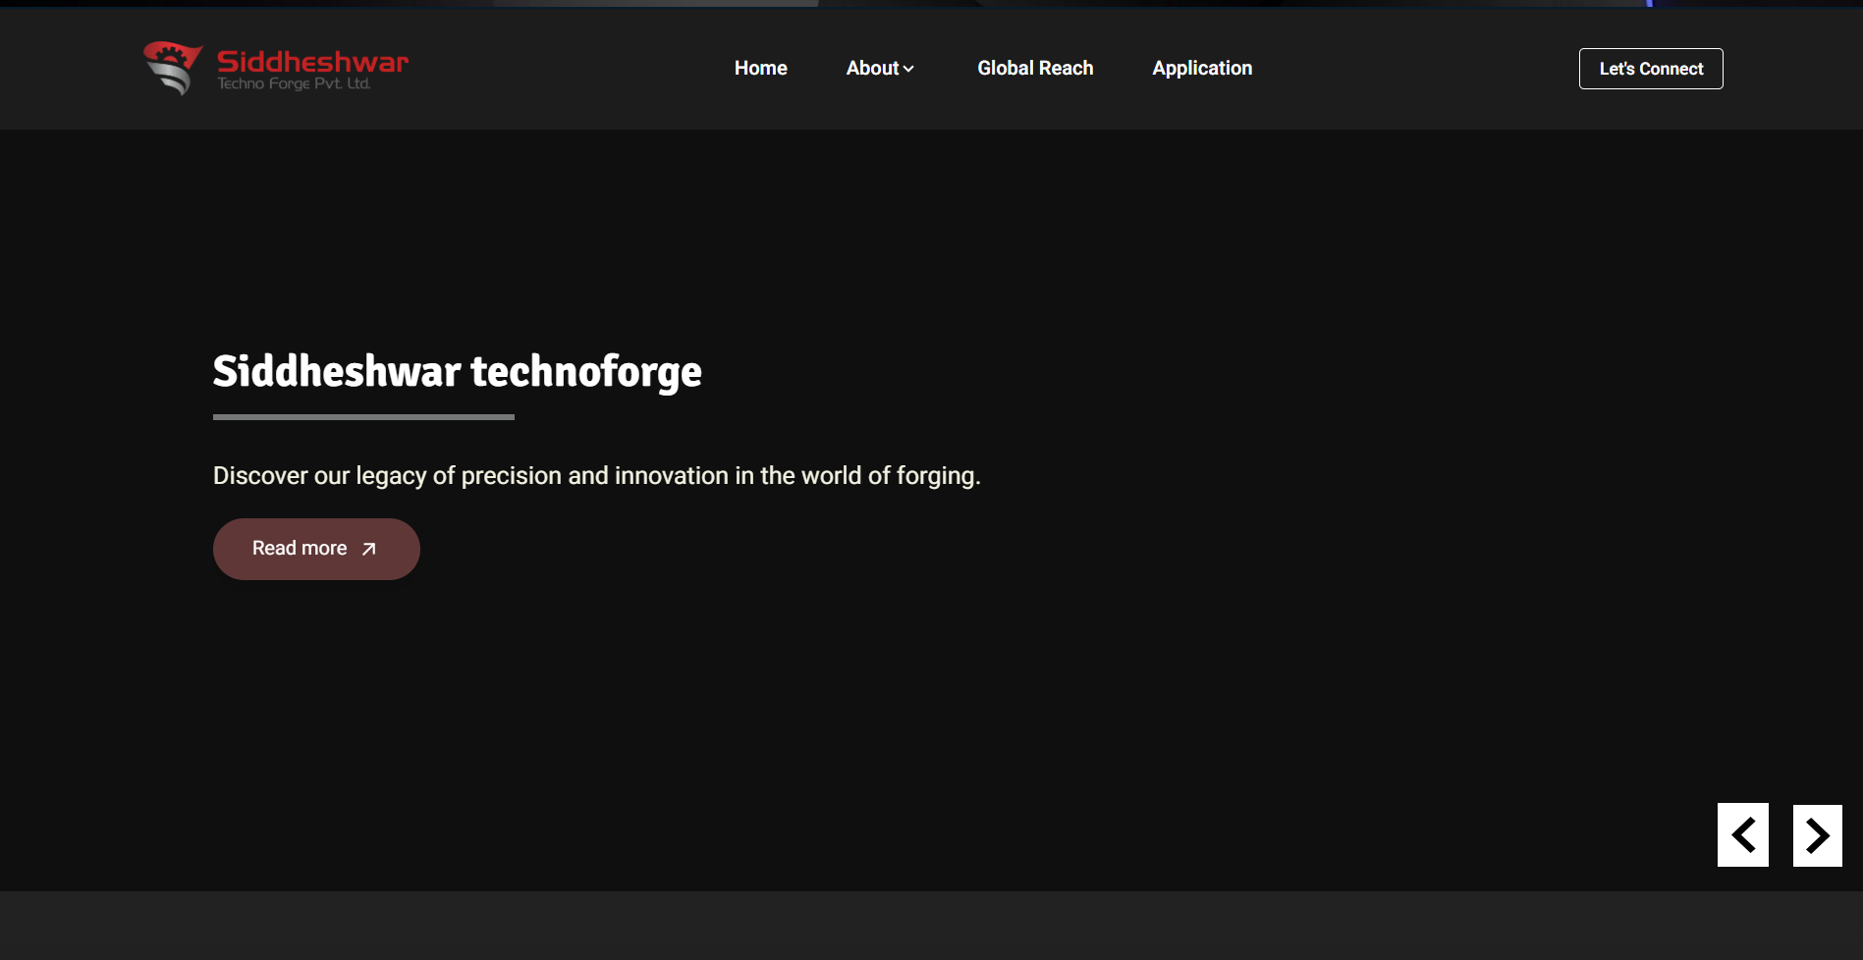Go to previous slide arrow

[1742, 835]
